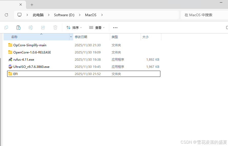This screenshot has height=146, width=228.
Task: Click the date 2025/11/30 19:09
Action: click(x=88, y=52)
